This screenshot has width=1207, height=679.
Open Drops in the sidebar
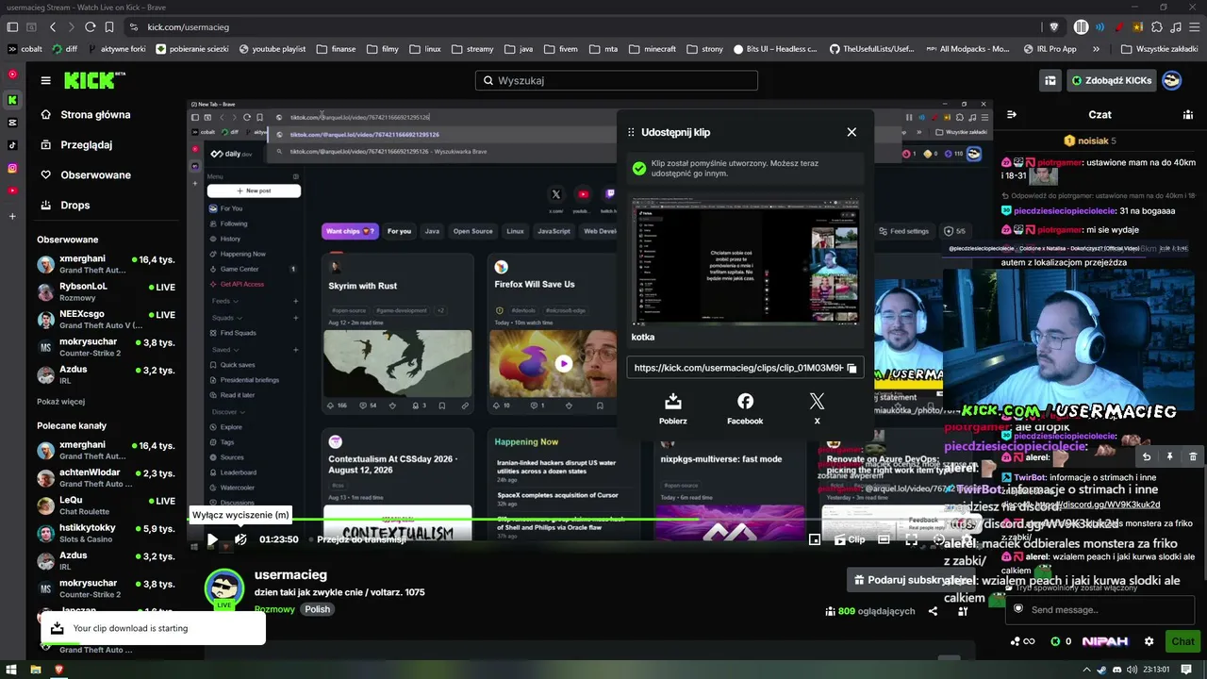pyautogui.click(x=75, y=206)
